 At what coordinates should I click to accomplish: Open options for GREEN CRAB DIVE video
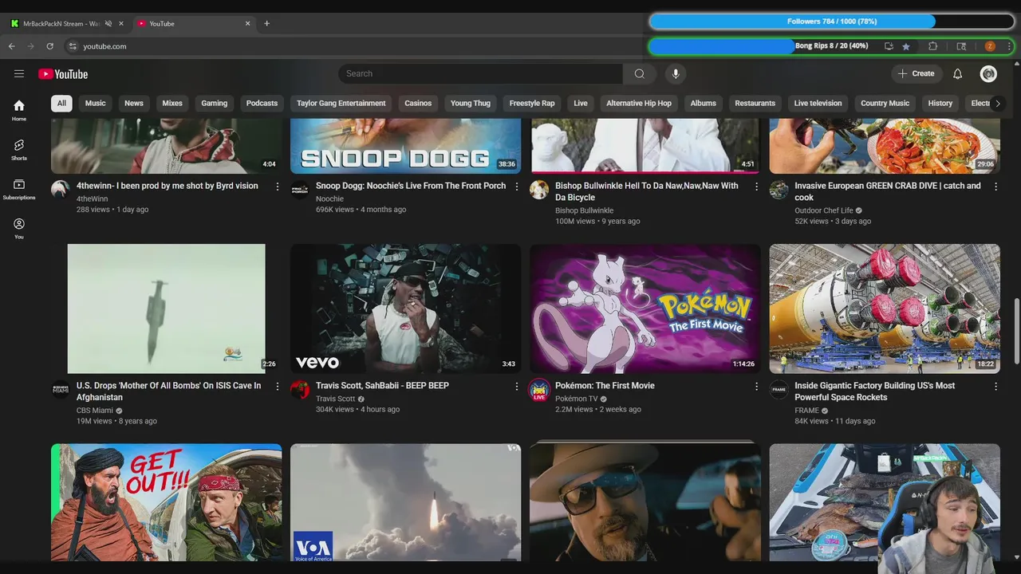point(995,187)
